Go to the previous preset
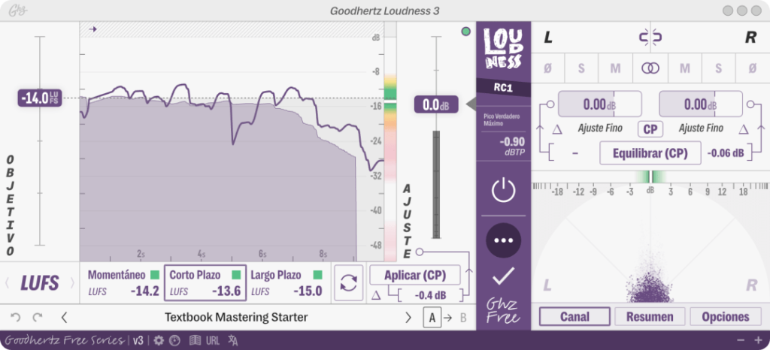Screen dimensions: 770x350 pyautogui.click(x=64, y=318)
